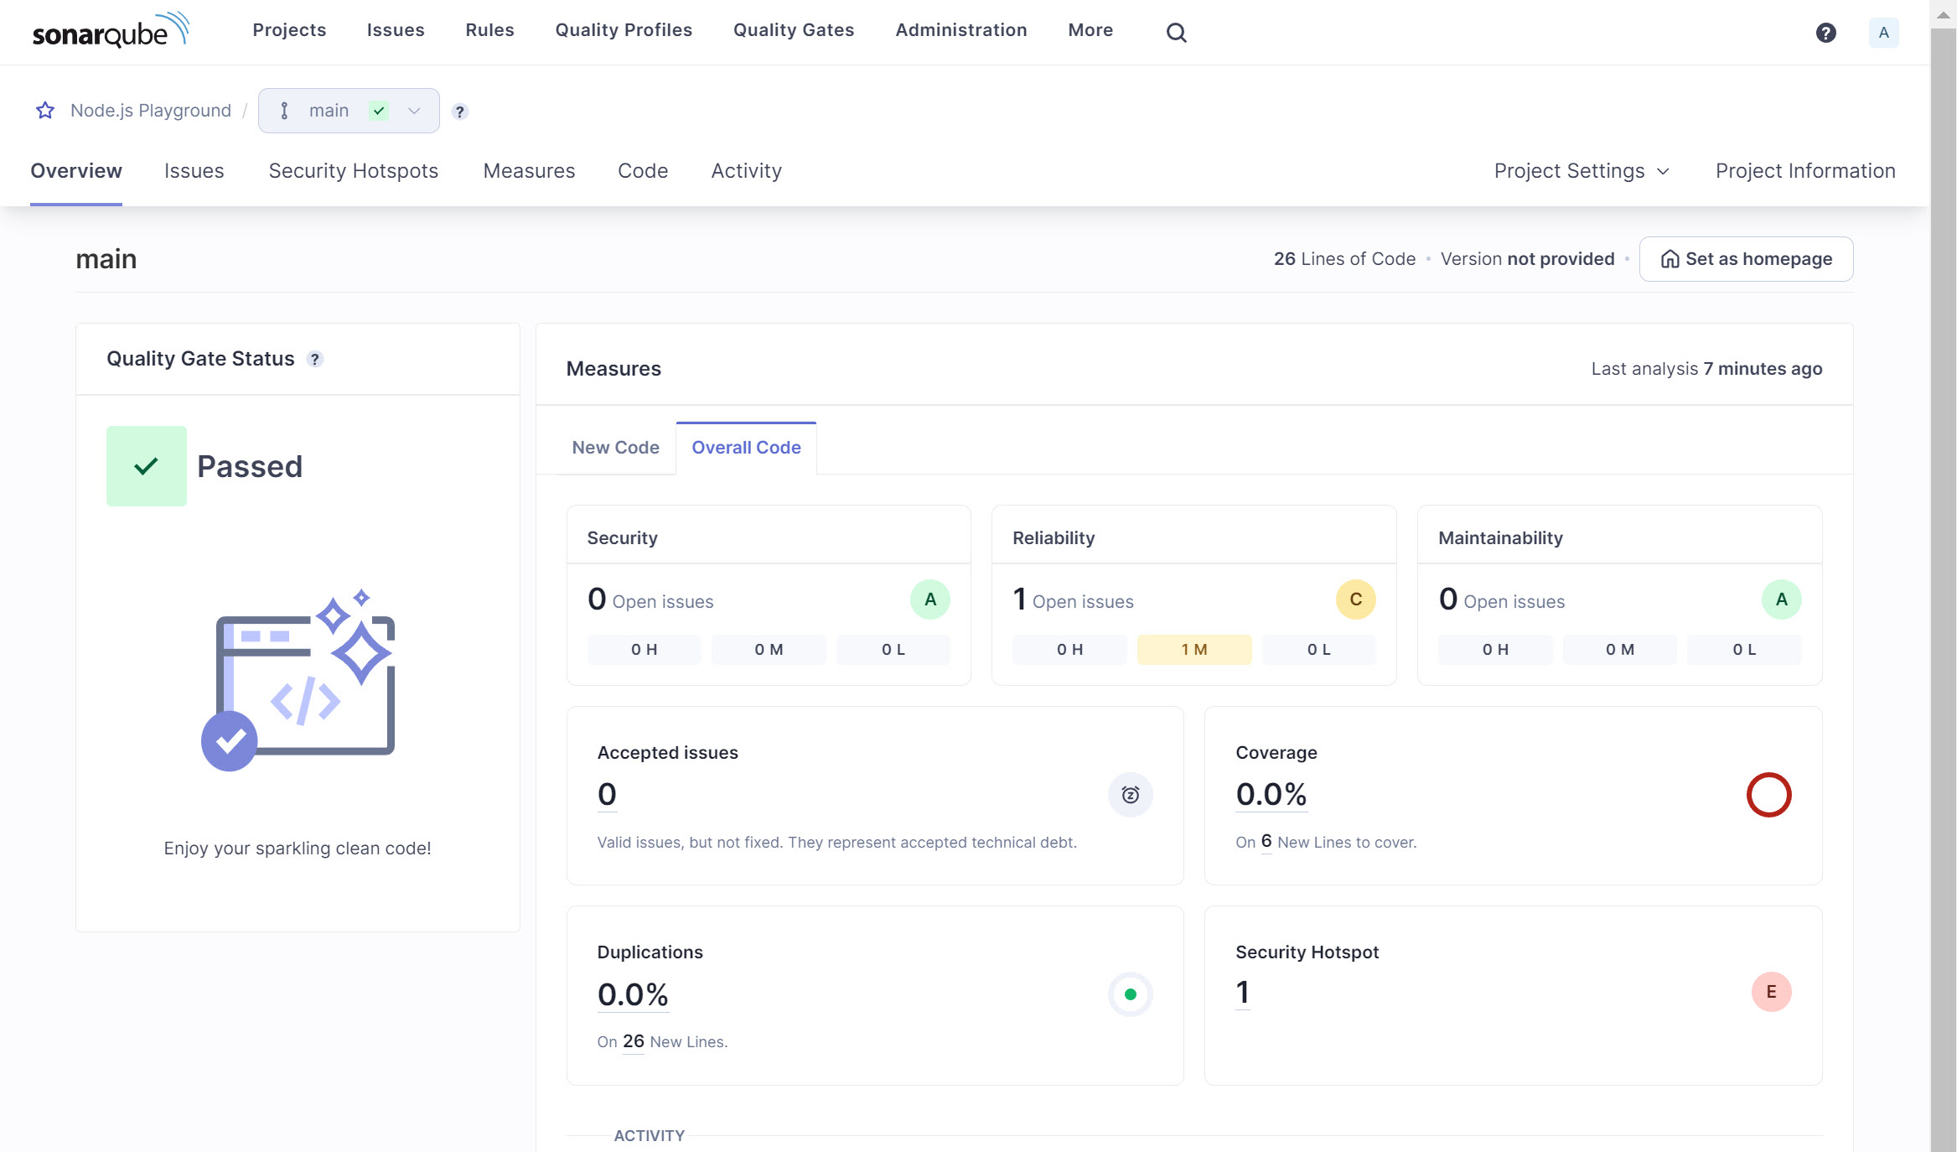Click the user avatar A icon
This screenshot has height=1152, width=1957.
1883,33
